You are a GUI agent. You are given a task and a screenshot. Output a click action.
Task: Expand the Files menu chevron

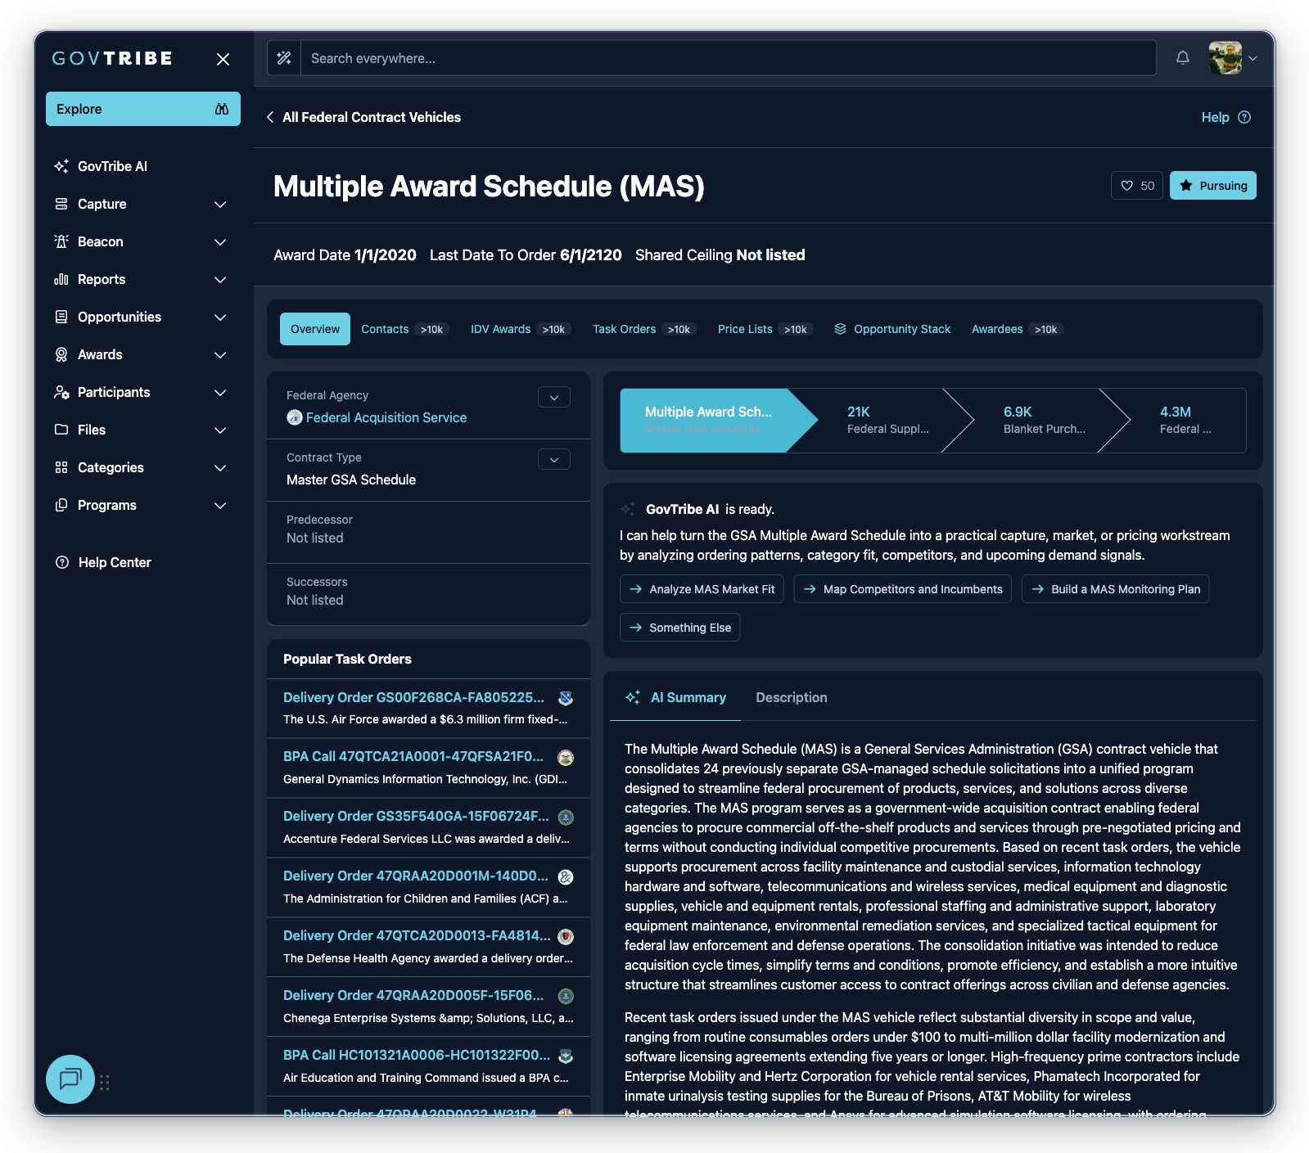[x=220, y=430]
